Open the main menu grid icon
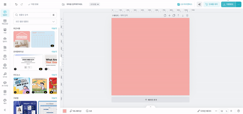The width and height of the screenshot is (243, 114). pos(5,4)
